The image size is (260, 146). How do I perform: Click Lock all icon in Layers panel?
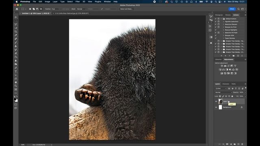point(232,96)
